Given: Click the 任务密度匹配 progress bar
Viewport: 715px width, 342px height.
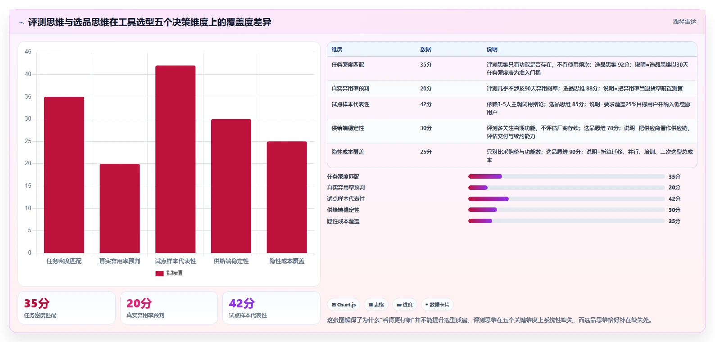Looking at the screenshot, I should (x=566, y=176).
